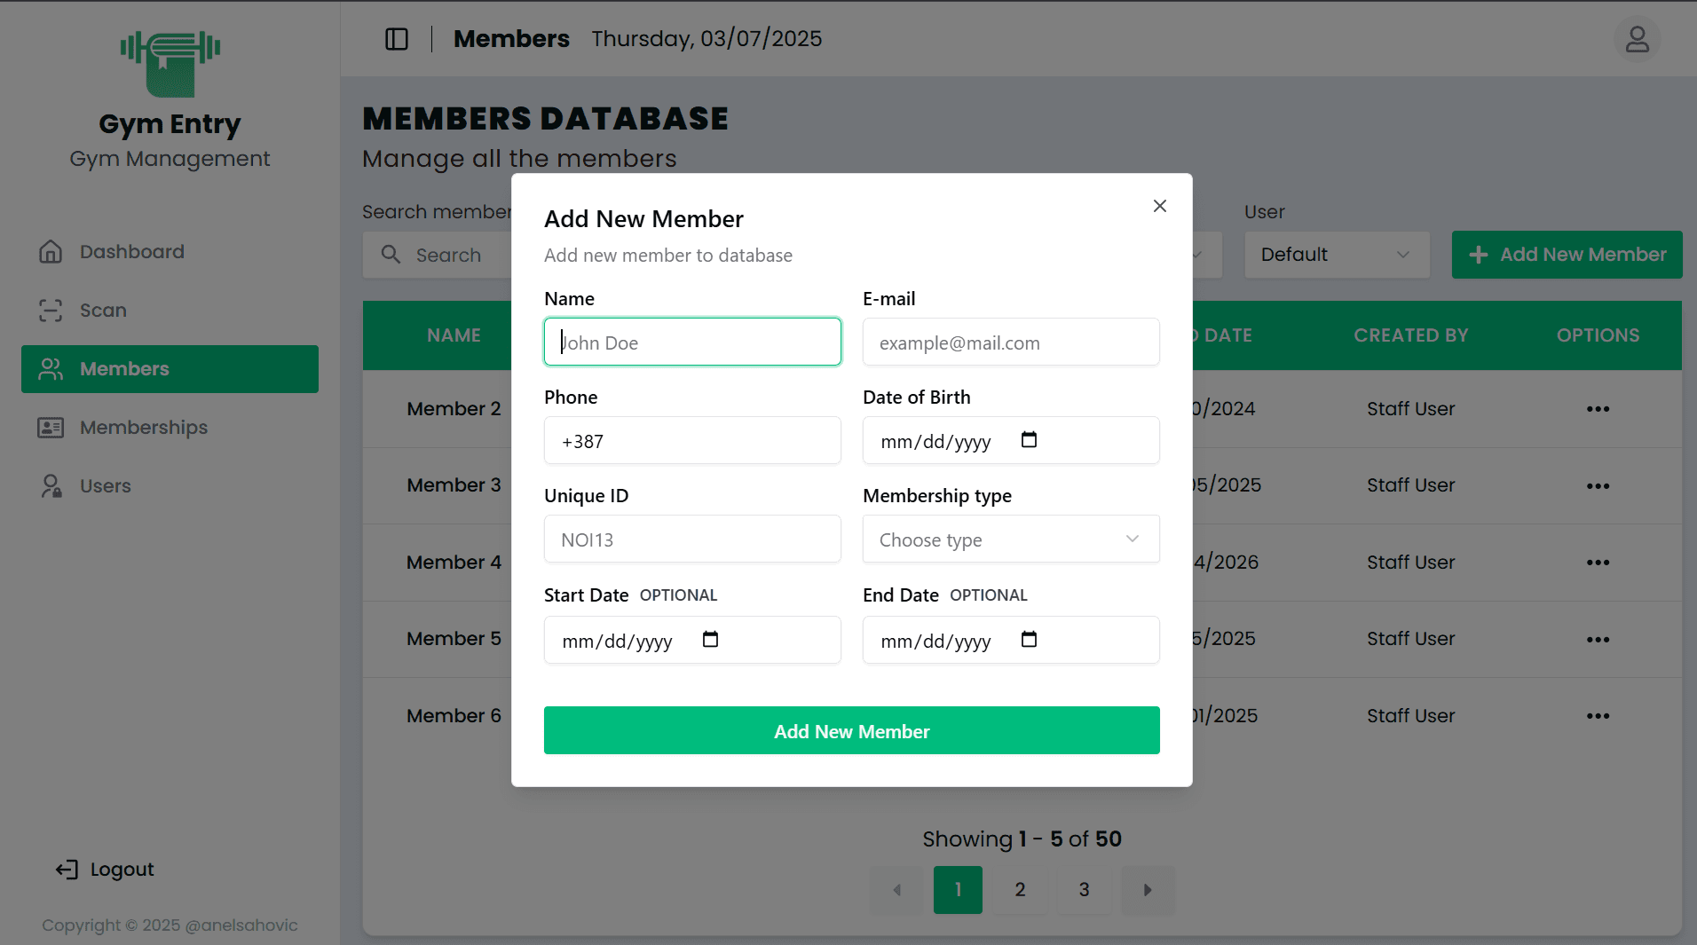The width and height of the screenshot is (1697, 945).
Task: Click the Search members field
Action: 437,255
